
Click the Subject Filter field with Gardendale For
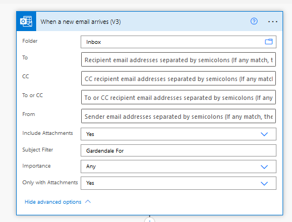coord(179,150)
